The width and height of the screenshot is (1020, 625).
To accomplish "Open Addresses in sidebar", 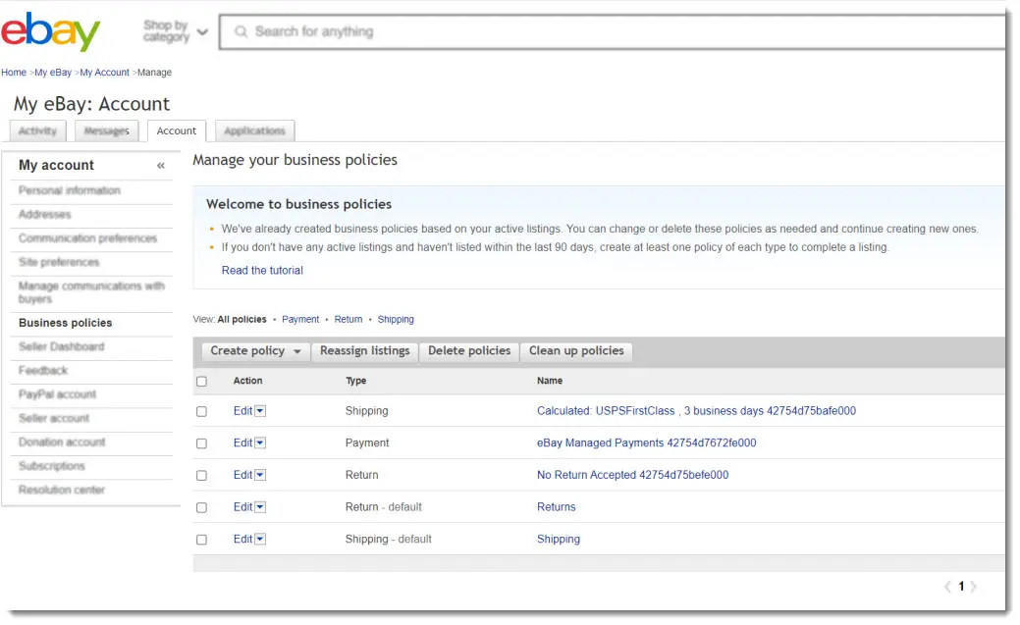I will click(45, 215).
